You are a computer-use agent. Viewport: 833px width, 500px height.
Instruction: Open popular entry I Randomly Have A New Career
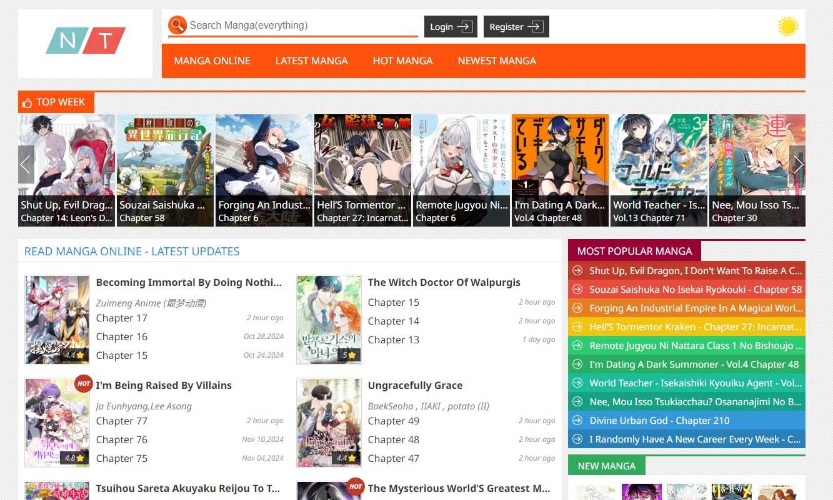[x=696, y=439]
